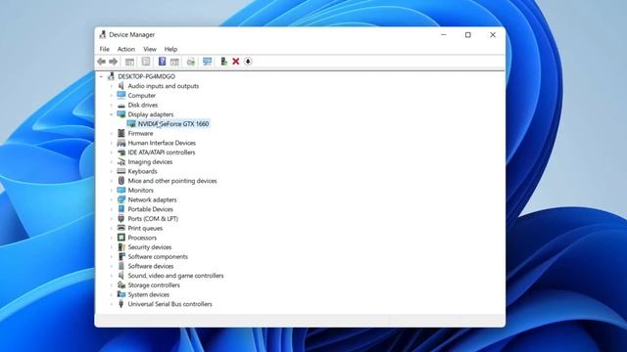Viewport: 627px width, 352px height.
Task: Toggle the Show/Hide Action Pane toolbar icon
Action: 174,62
